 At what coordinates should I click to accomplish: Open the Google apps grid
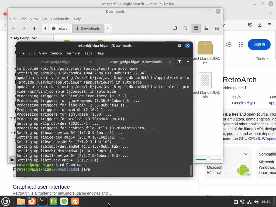tap(241, 44)
